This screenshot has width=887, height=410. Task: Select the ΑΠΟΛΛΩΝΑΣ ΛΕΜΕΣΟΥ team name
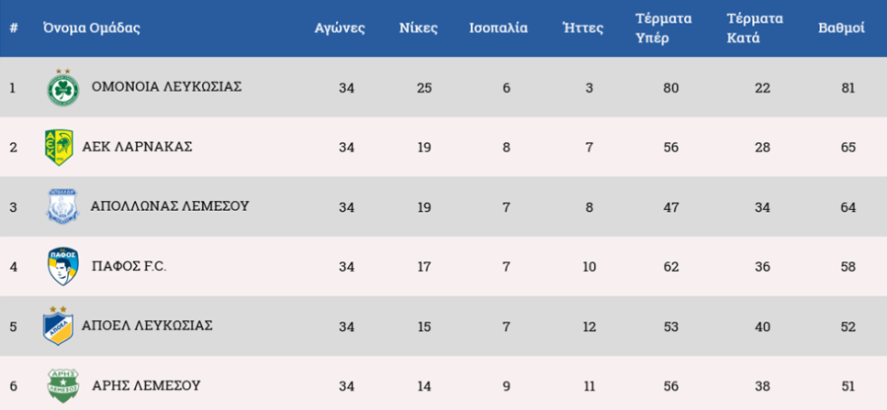pos(170,206)
